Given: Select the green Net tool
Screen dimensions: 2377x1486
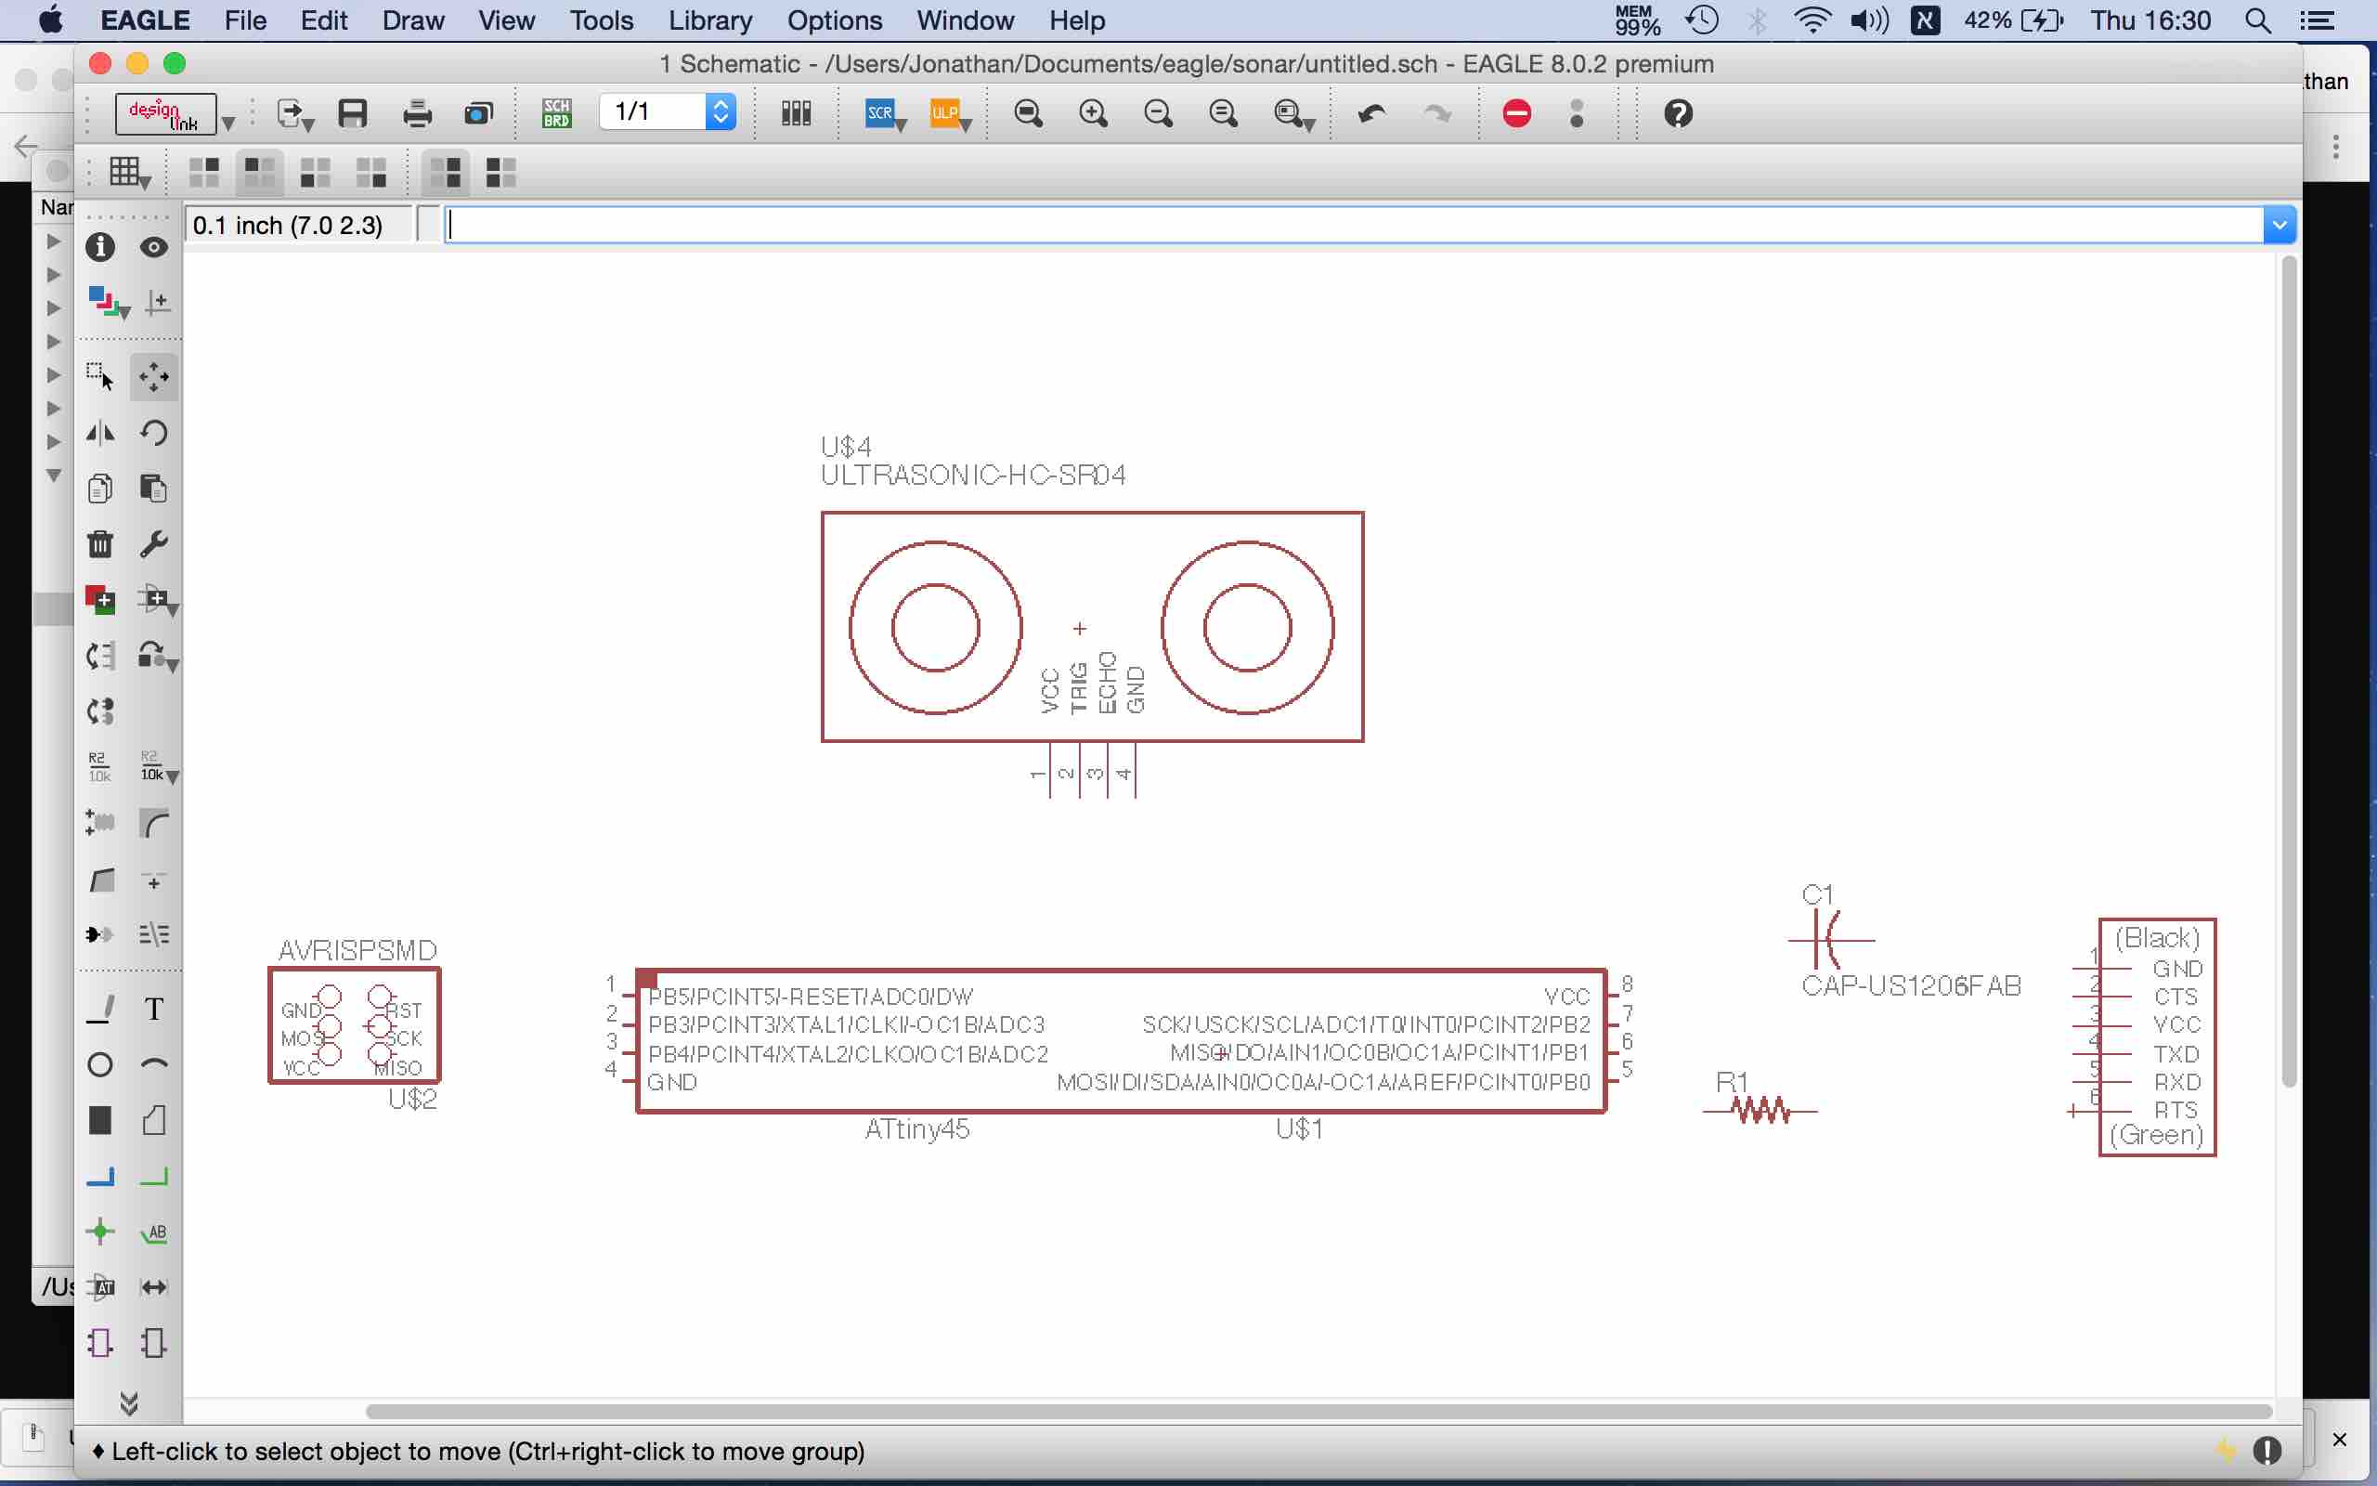Looking at the screenshot, I should click(x=154, y=1177).
